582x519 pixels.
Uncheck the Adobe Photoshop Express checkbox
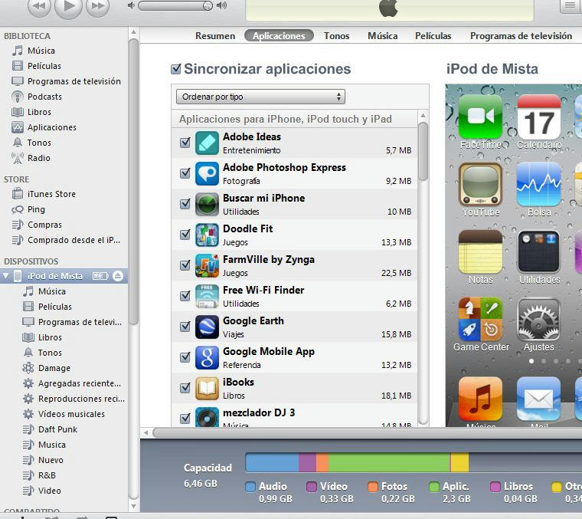tap(185, 173)
